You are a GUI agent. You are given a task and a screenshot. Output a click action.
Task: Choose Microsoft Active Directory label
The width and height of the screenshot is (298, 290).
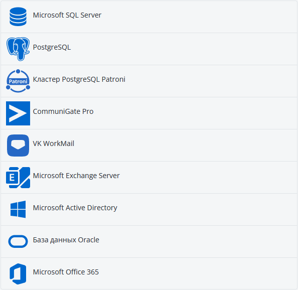click(75, 208)
